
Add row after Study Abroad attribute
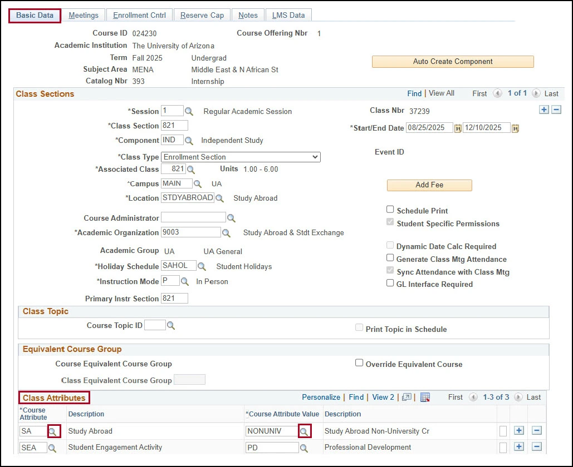pyautogui.click(x=519, y=430)
